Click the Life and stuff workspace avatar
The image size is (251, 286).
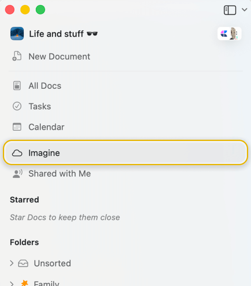[x=17, y=34]
